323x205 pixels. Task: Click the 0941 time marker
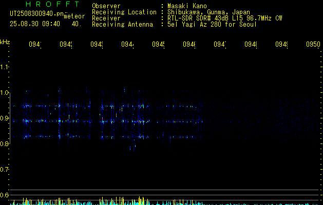click(x=35, y=44)
